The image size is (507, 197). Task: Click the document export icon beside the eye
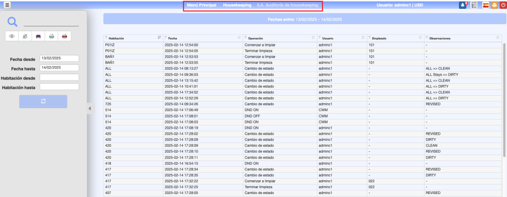(x=25, y=36)
